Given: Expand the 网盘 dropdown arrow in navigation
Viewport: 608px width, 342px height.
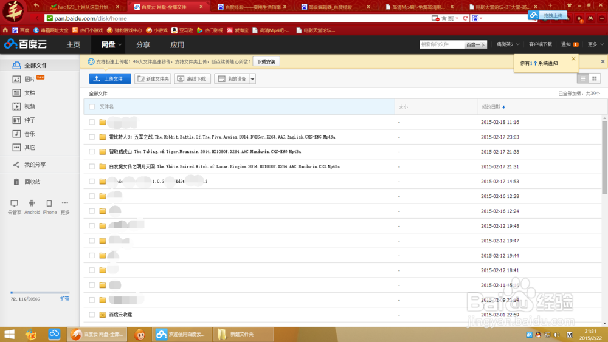Looking at the screenshot, I should pos(120,45).
